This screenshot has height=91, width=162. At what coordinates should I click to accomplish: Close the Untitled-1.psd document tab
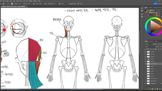pyautogui.click(x=27, y=7)
